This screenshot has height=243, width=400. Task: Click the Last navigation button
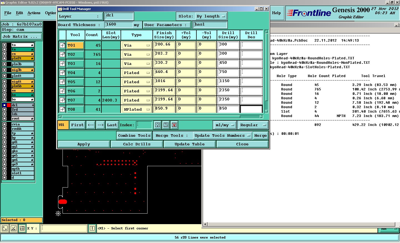pos(112,125)
